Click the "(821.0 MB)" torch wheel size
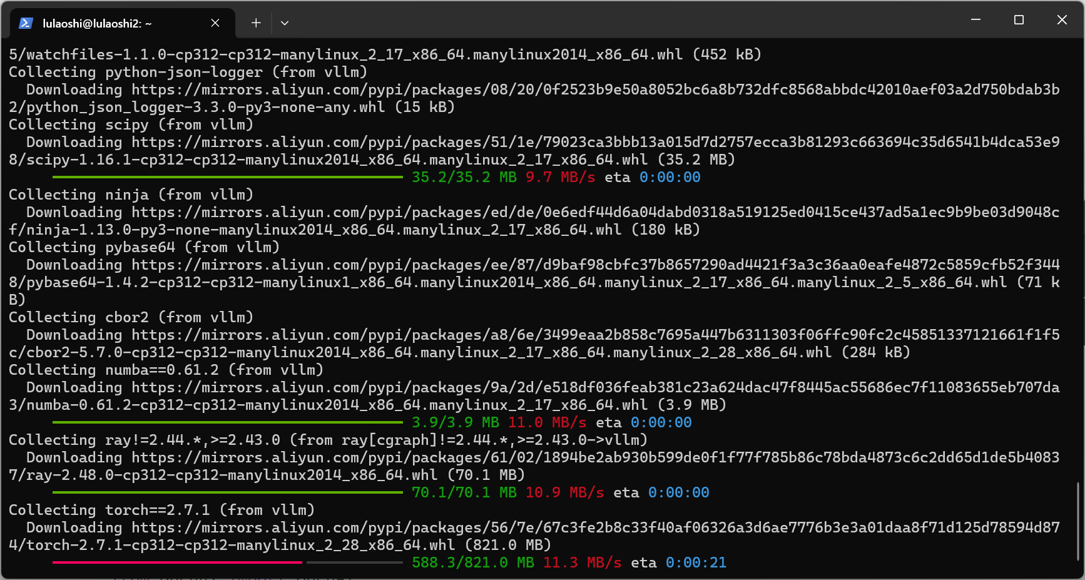Image resolution: width=1085 pixels, height=580 pixels. point(508,546)
